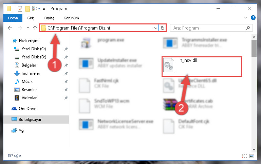Click the Properties checkmark icon in title bar

coord(20,8)
